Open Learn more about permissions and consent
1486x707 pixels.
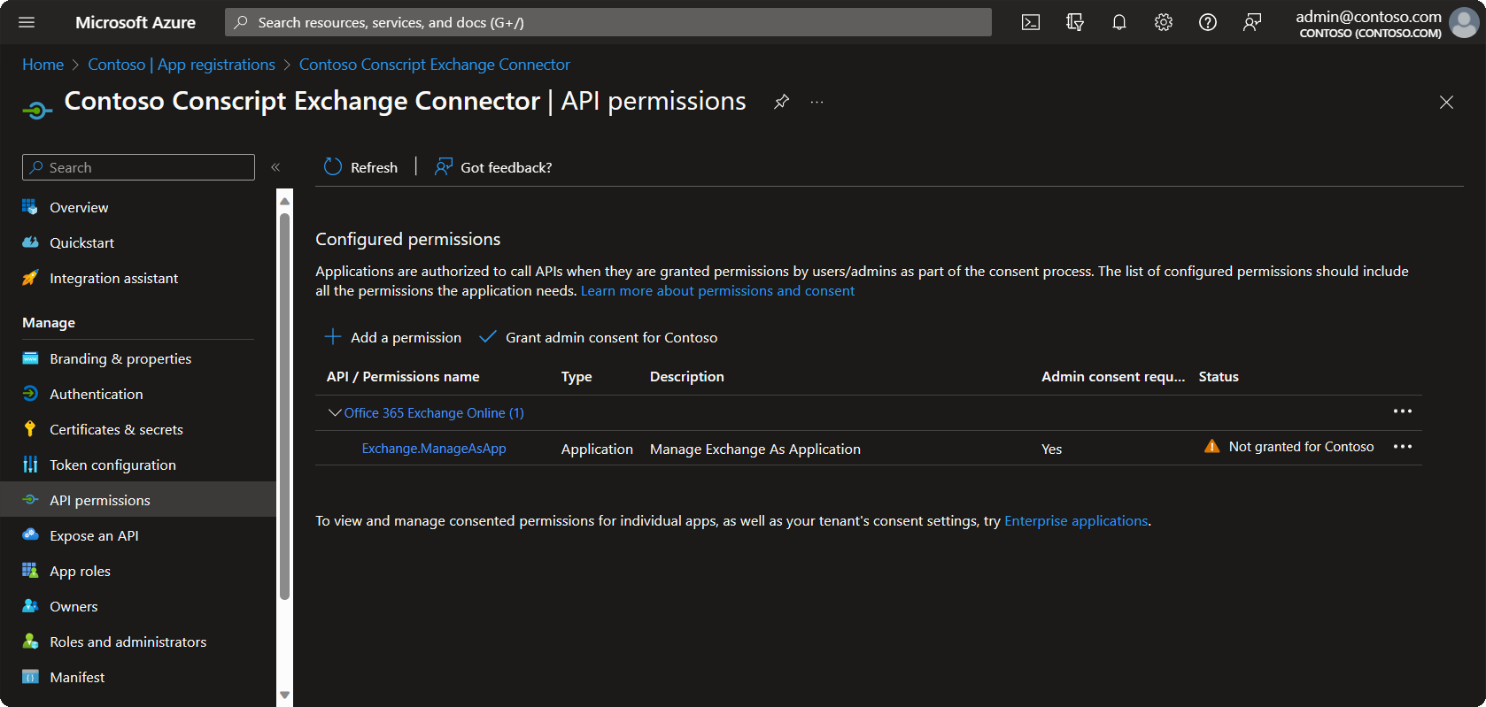click(717, 290)
